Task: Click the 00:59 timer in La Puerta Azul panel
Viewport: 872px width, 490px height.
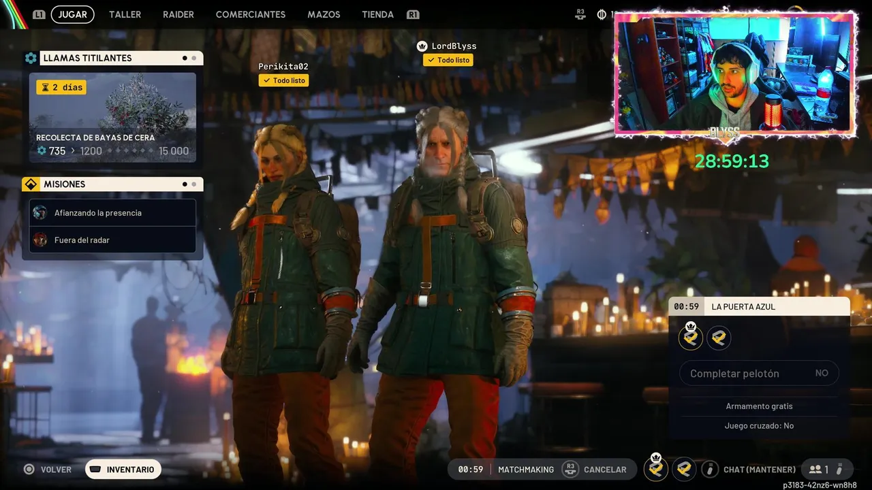Action: tap(686, 307)
